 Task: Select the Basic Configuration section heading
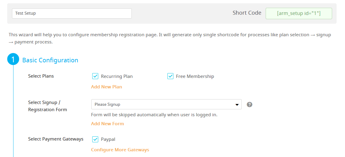point(50,60)
